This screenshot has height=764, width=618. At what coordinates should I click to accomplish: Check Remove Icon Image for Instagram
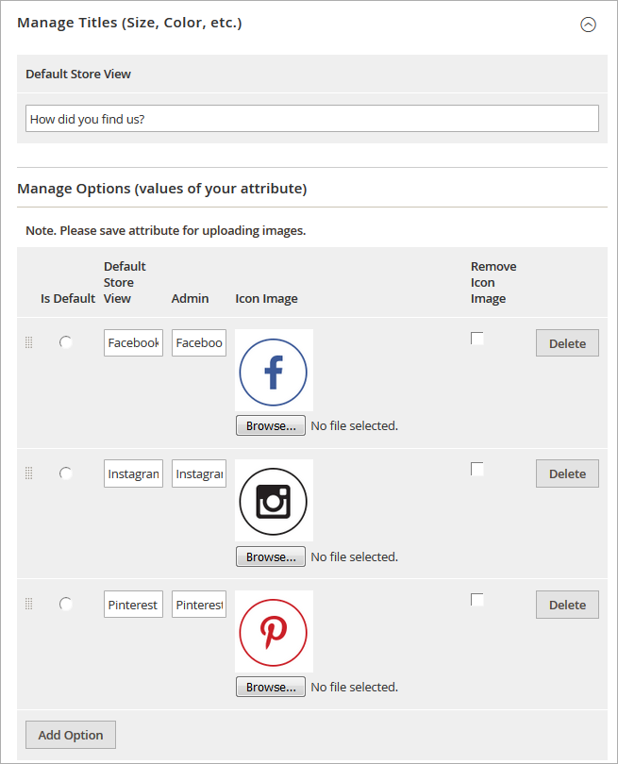tap(477, 469)
